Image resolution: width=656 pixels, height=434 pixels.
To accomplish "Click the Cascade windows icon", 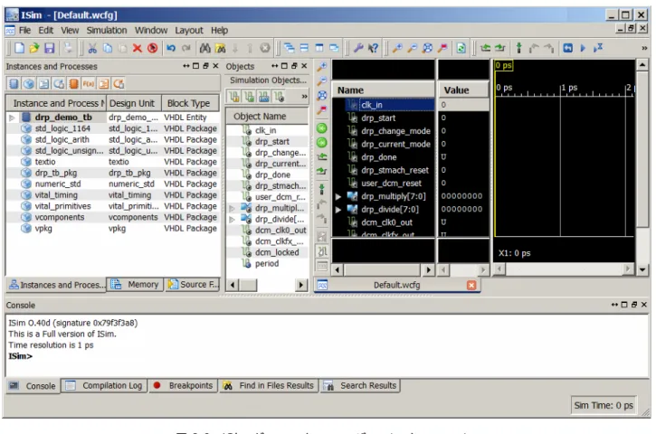I will pos(289,48).
